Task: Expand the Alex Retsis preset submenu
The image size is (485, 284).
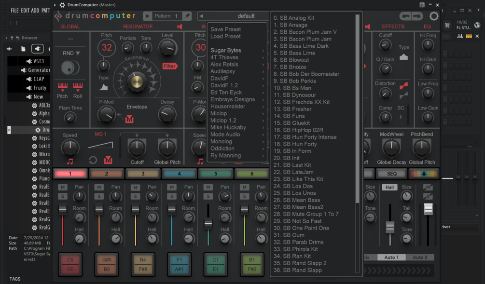Action: tap(237, 64)
